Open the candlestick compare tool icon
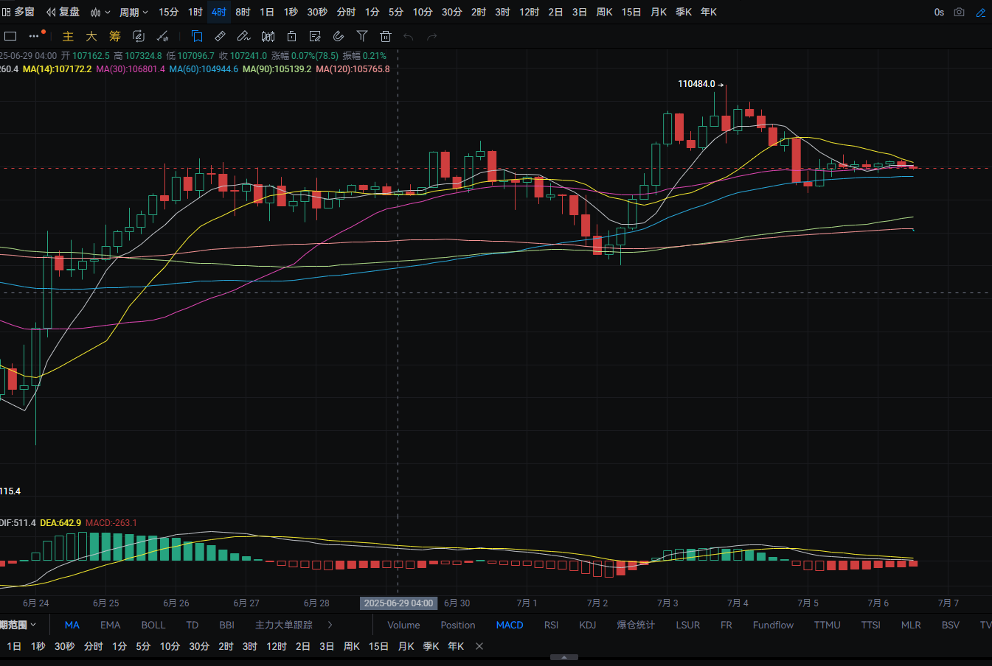The height and width of the screenshot is (666, 992). [268, 36]
